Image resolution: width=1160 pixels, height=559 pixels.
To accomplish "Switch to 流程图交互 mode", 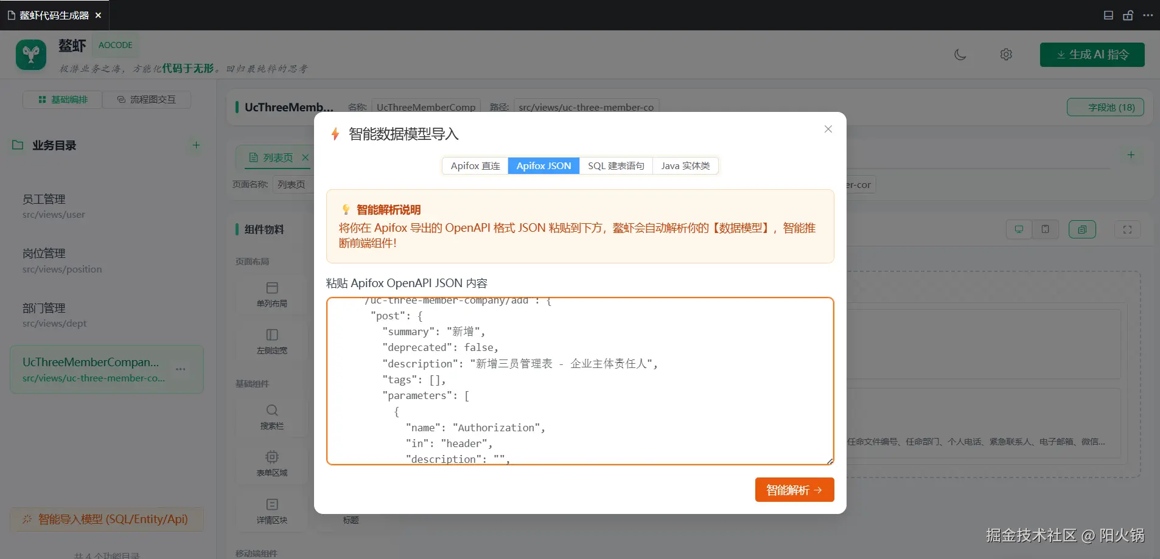I will 147,99.
